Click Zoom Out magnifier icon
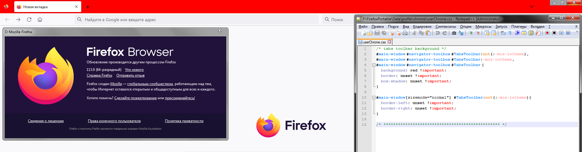The width and height of the screenshot is (582, 152). pyautogui.click(x=477, y=33)
